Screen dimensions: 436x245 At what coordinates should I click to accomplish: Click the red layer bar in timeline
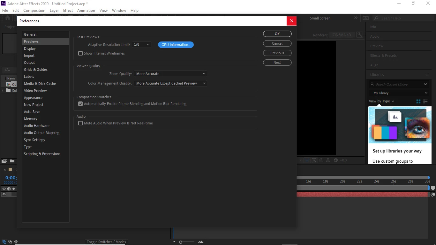pos(363,194)
